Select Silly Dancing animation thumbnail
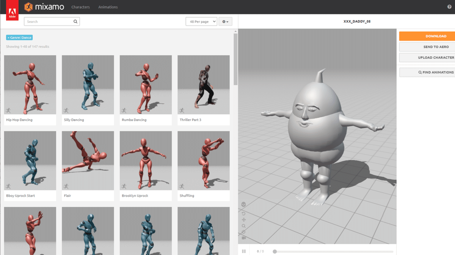This screenshot has width=455, height=255. click(x=88, y=85)
